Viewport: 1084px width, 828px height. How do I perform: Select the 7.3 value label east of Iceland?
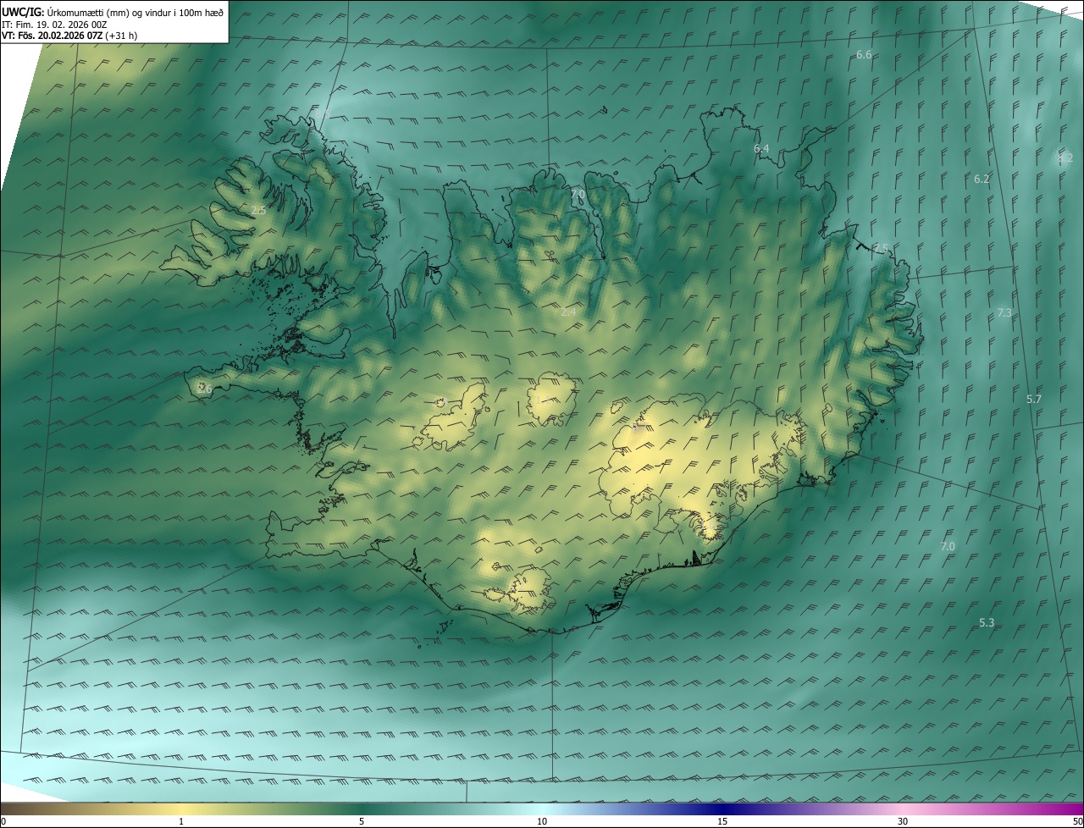pos(1004,313)
